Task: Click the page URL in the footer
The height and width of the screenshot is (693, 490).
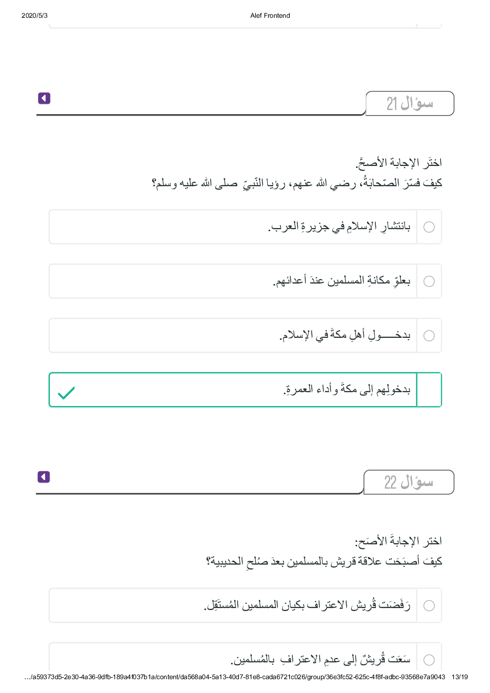Action: pyautogui.click(x=235, y=677)
